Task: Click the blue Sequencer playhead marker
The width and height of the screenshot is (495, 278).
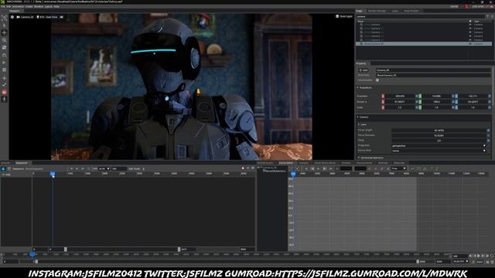Action: point(53,174)
